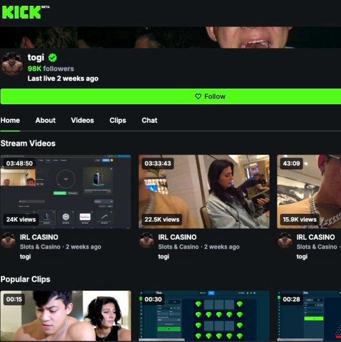Click the 15.9K views badge
Screen dimensions: 341x342
click(299, 219)
